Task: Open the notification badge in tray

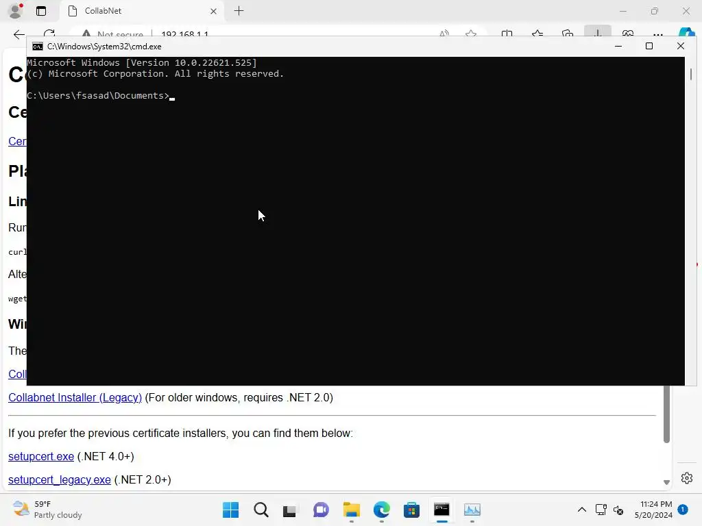Action: coord(683,509)
